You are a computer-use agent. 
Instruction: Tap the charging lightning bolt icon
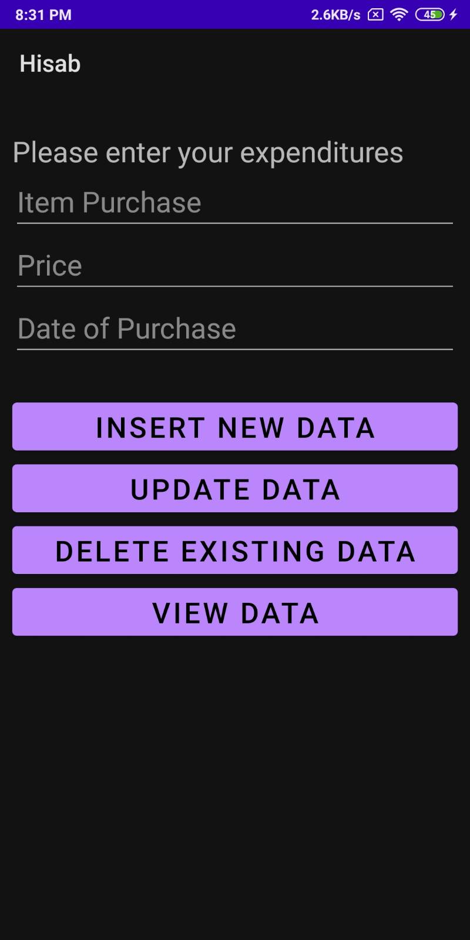click(453, 15)
